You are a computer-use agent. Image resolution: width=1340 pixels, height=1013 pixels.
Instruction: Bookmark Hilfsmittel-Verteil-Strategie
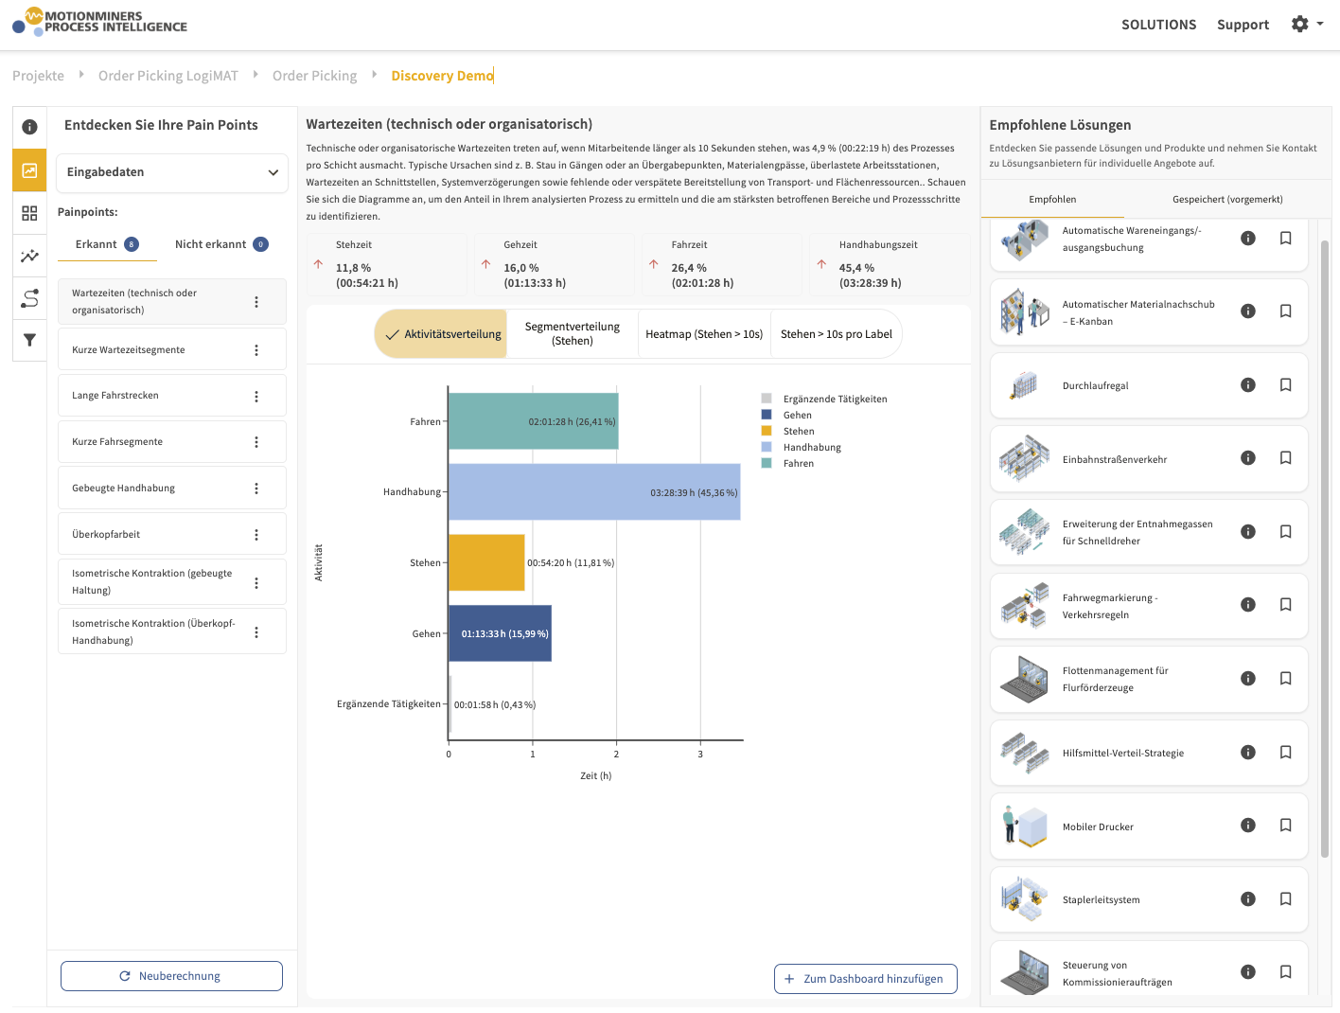coord(1285,753)
